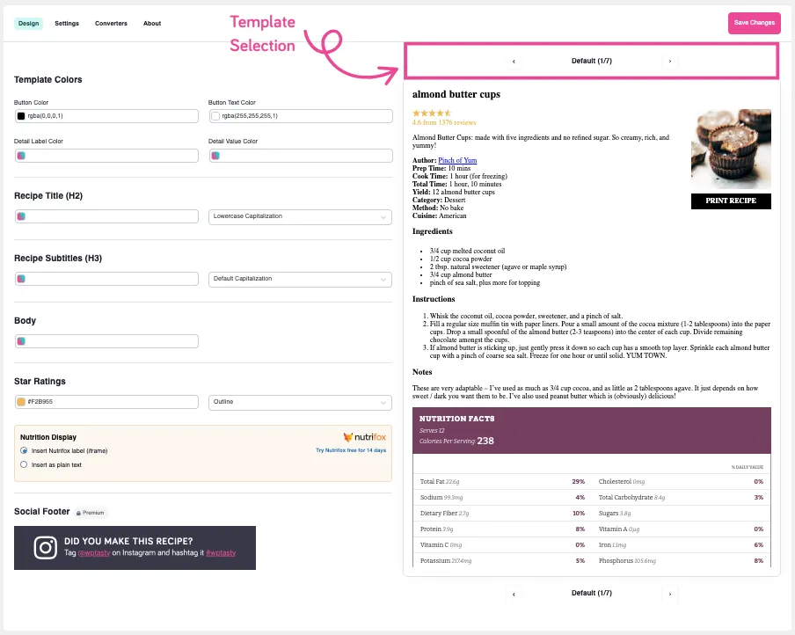795x635 pixels.
Task: Click the #wptasty hashtag link
Action: 221,553
